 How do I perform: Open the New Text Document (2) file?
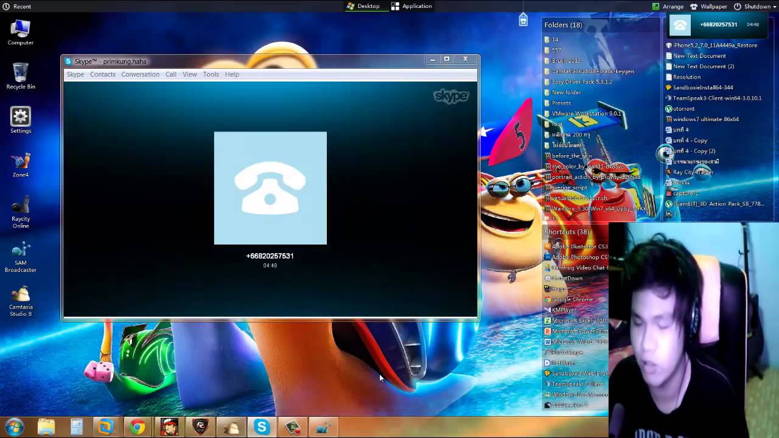pyautogui.click(x=700, y=66)
